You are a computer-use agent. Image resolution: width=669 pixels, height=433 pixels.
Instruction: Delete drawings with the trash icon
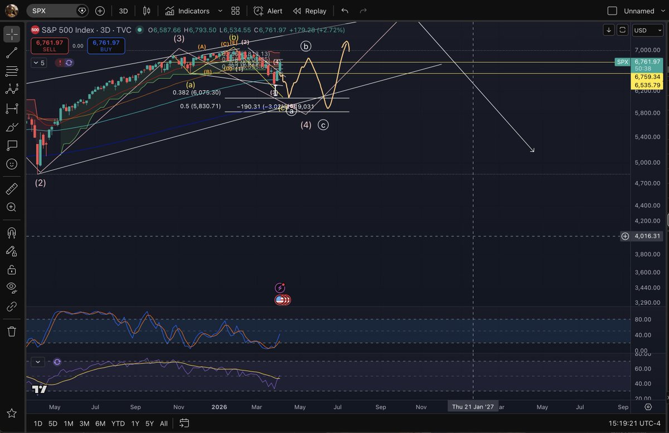pos(11,331)
